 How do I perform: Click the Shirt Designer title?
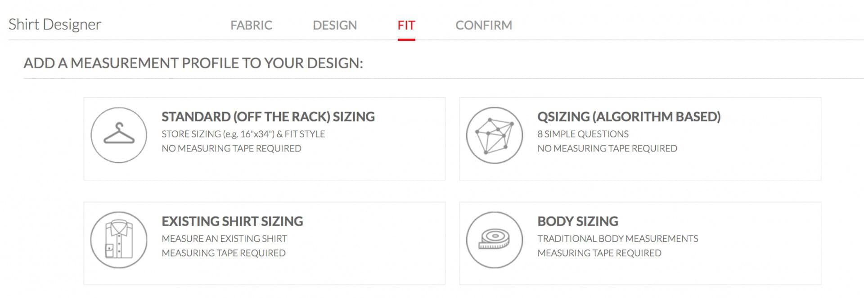(55, 24)
